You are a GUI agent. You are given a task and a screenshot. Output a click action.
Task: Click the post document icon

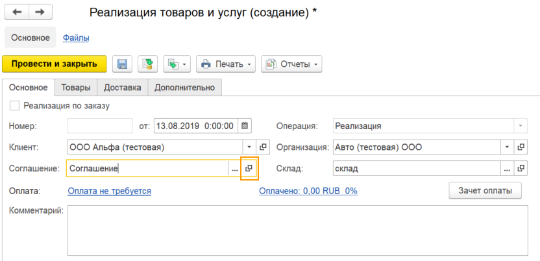tap(148, 64)
